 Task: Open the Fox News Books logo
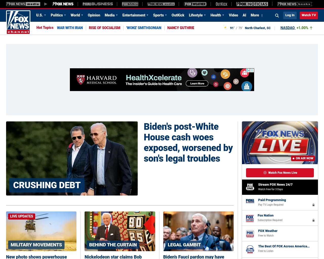point(295,4)
